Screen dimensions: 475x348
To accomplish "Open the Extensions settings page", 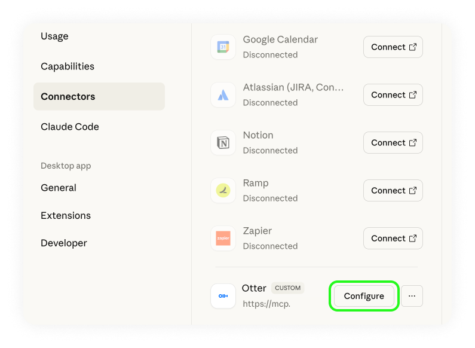I will pos(66,215).
